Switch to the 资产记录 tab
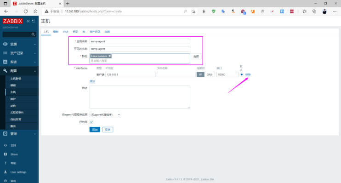Screen dimensions: 341x183 (95, 32)
